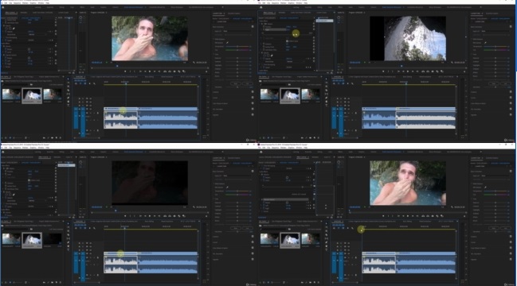Collapse White Balance section in top-right screenshot's Lumetri panel

(x=472, y=39)
